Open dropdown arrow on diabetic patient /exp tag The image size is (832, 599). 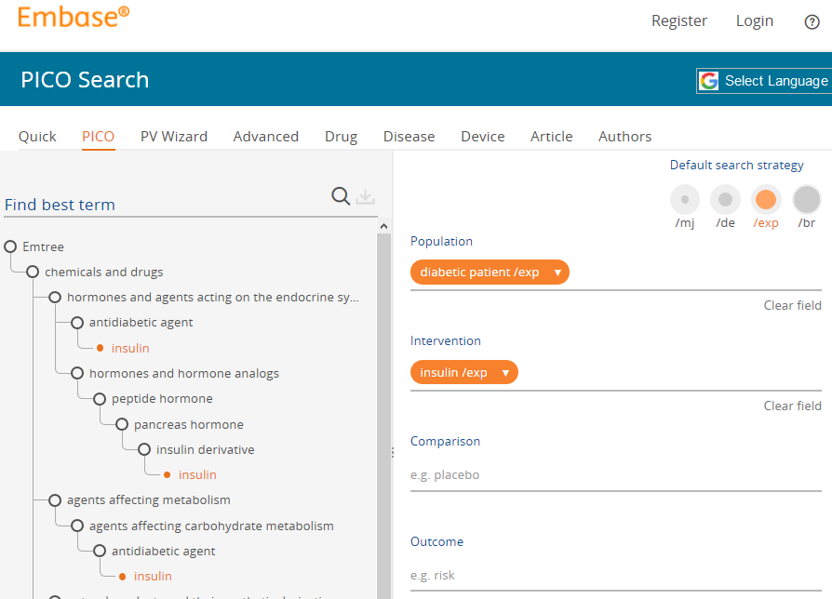tap(557, 273)
